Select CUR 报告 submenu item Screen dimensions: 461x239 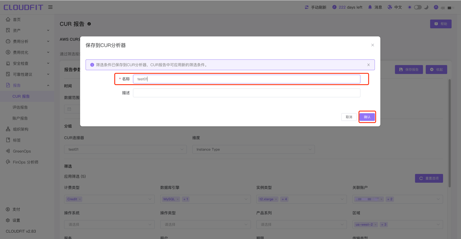(x=27, y=96)
